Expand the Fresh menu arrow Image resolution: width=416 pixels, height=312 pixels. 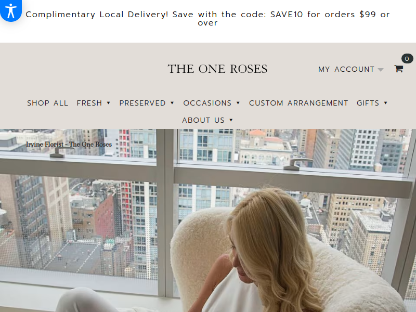coord(108,103)
